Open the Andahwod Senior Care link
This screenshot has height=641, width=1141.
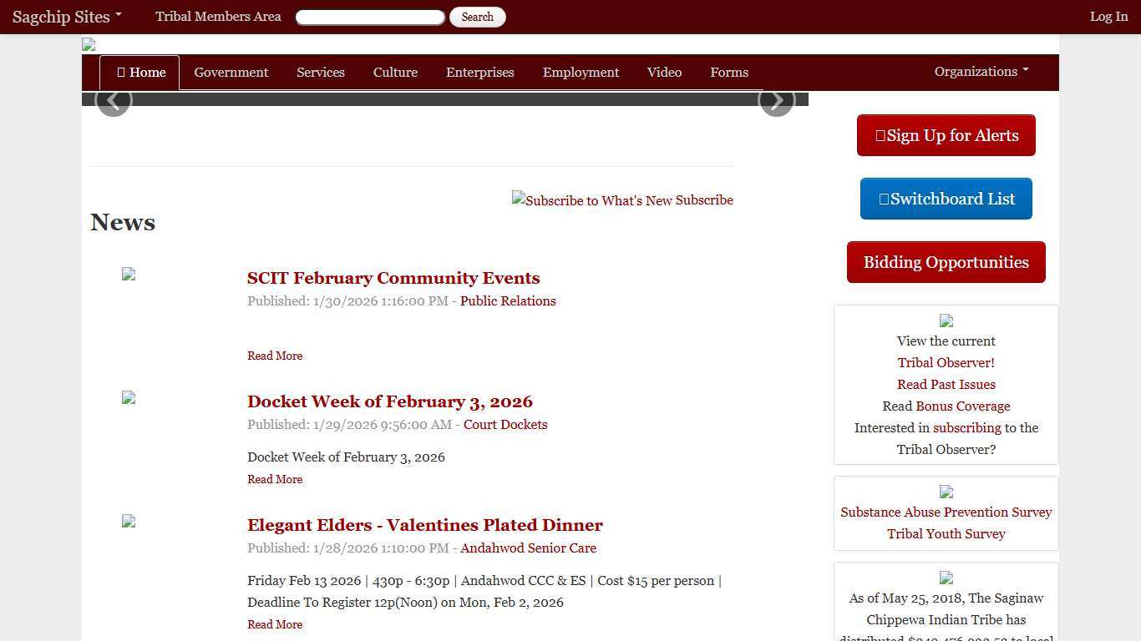point(528,548)
